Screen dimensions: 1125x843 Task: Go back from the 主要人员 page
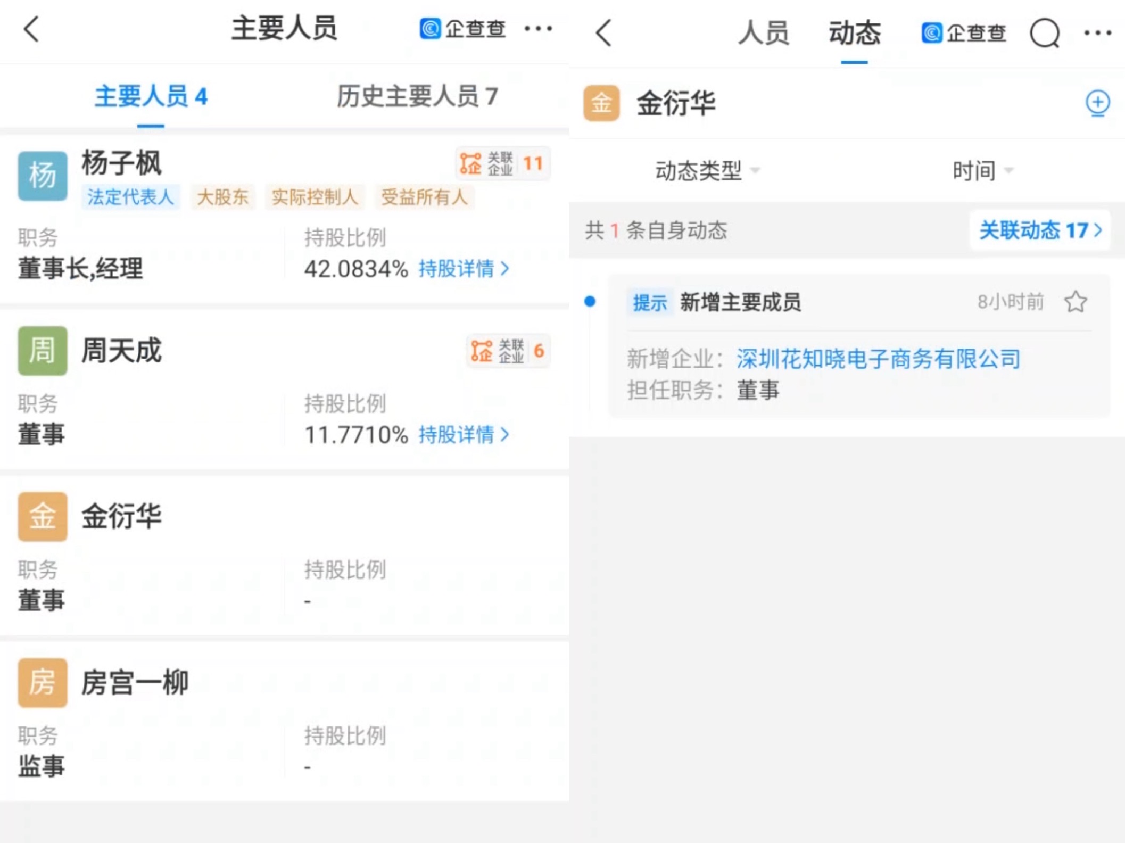click(x=31, y=29)
